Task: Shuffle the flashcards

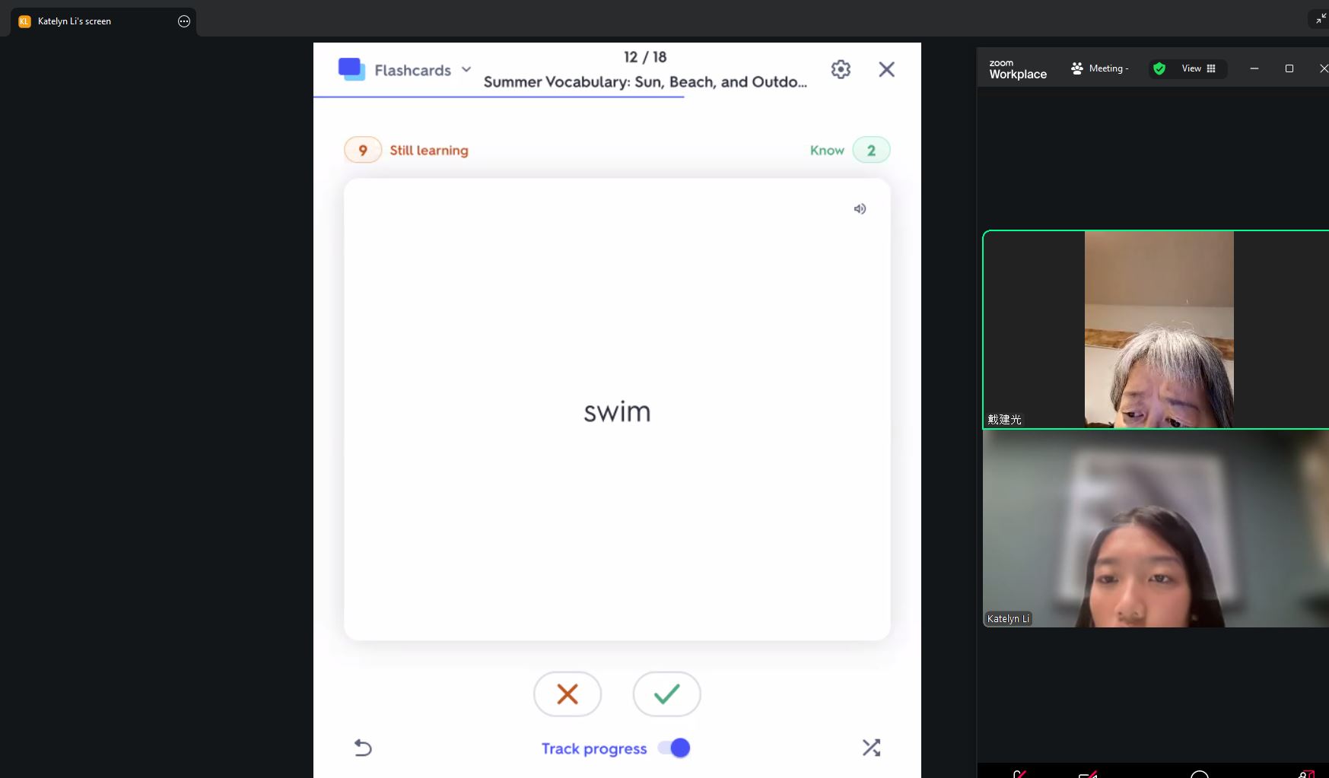Action: pyautogui.click(x=871, y=748)
